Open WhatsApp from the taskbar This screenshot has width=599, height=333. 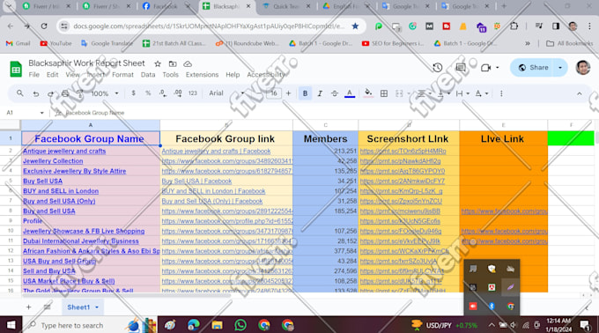click(240, 325)
